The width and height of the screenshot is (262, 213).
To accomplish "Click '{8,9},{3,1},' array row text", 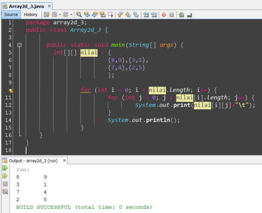I will pyautogui.click(x=128, y=60).
